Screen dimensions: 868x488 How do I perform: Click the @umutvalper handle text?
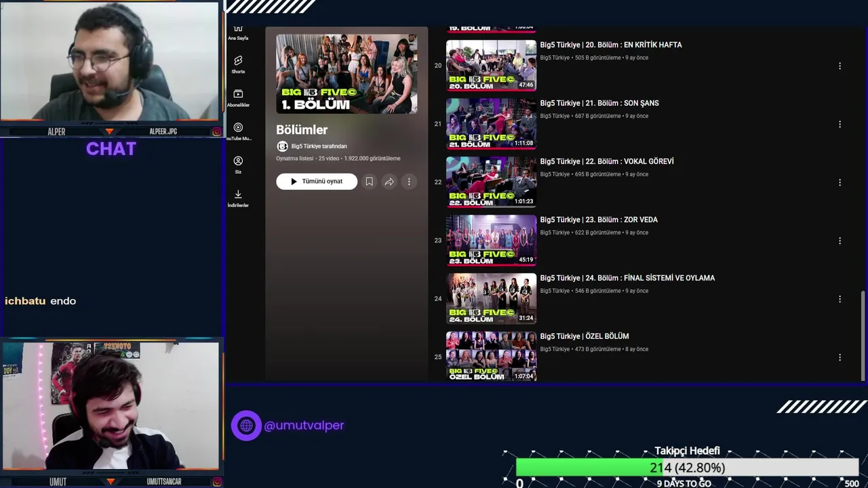click(x=304, y=426)
